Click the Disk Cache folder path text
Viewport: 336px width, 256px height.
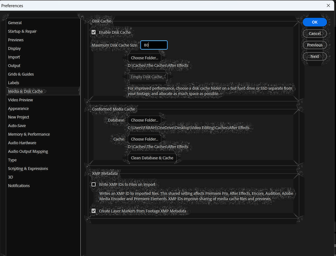pos(158,65)
